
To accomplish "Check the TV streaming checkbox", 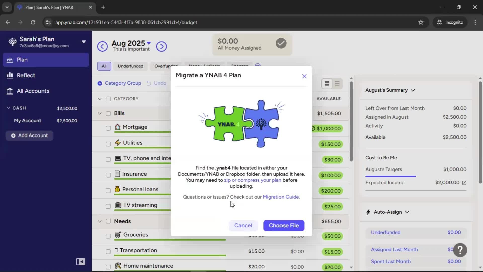I will pos(108,206).
